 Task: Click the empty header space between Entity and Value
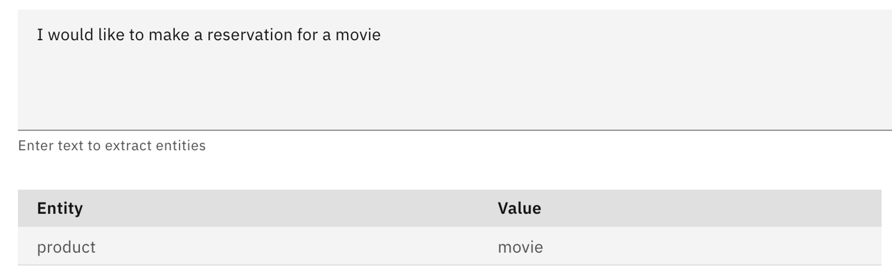pyautogui.click(x=290, y=208)
